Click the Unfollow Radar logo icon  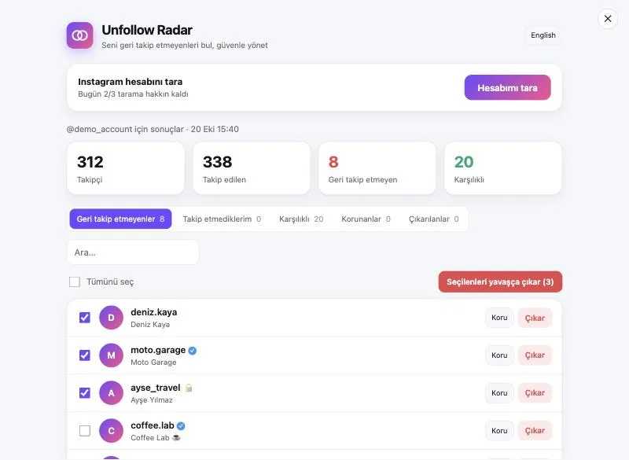(x=80, y=35)
